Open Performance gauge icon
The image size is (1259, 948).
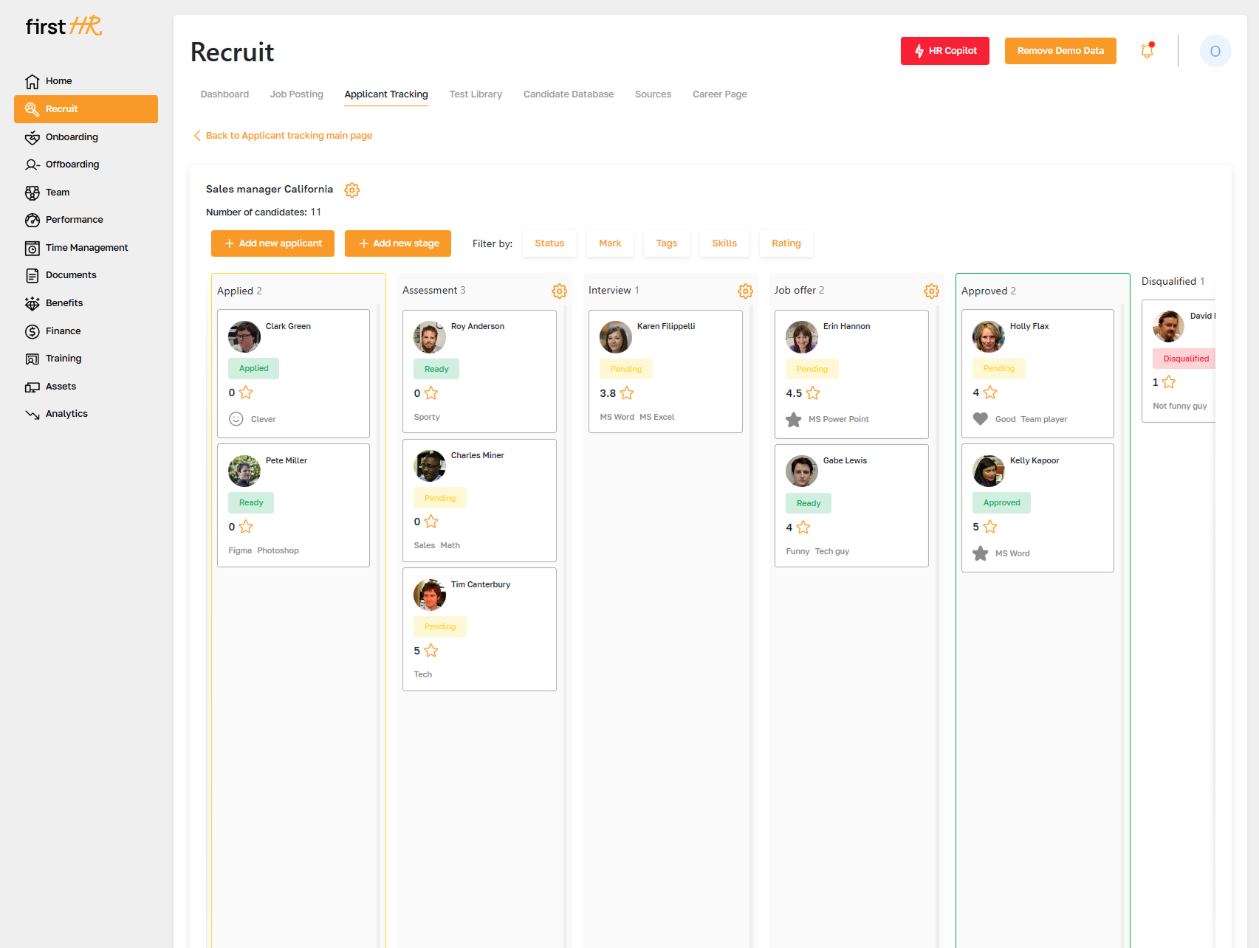click(x=32, y=220)
